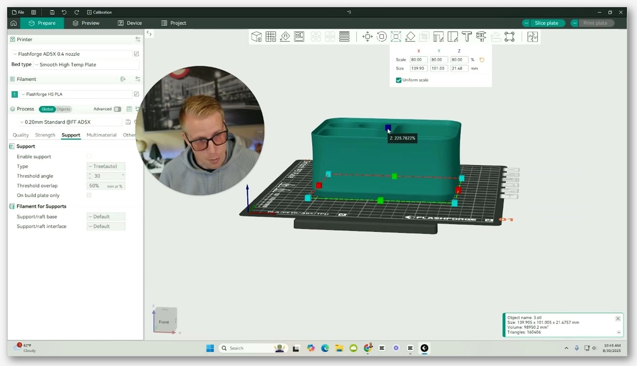Open the Calibration menu button
637x366 pixels.
tap(99, 12)
